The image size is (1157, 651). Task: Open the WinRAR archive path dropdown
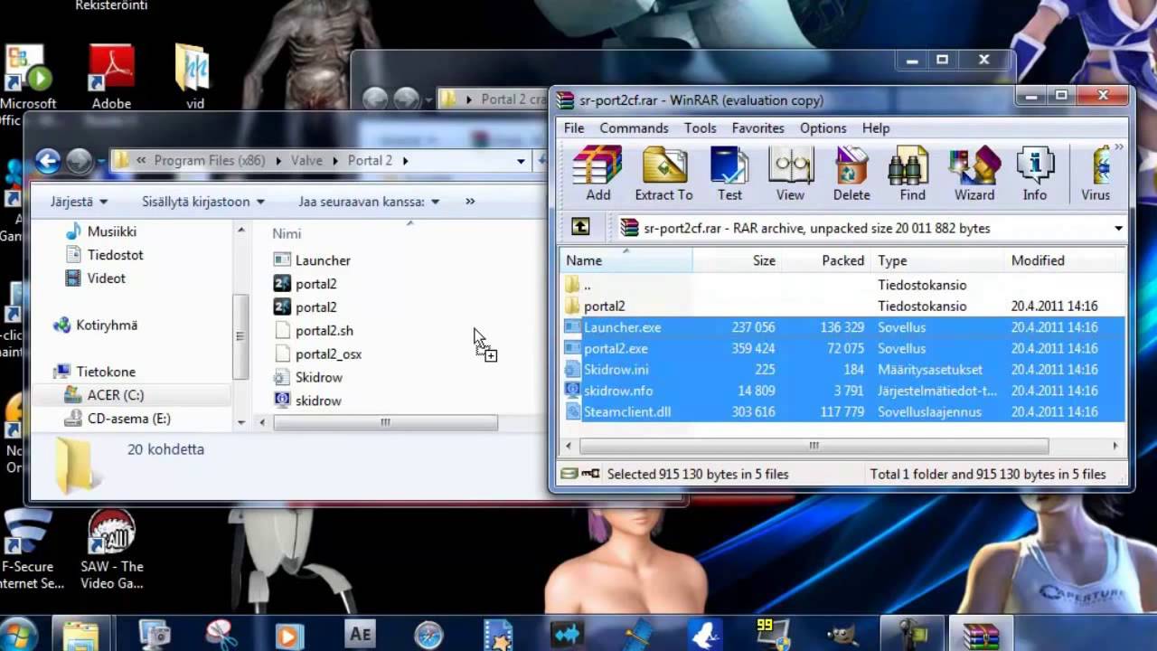coord(1118,228)
